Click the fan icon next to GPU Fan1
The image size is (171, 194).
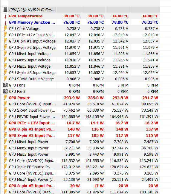[5, 85]
